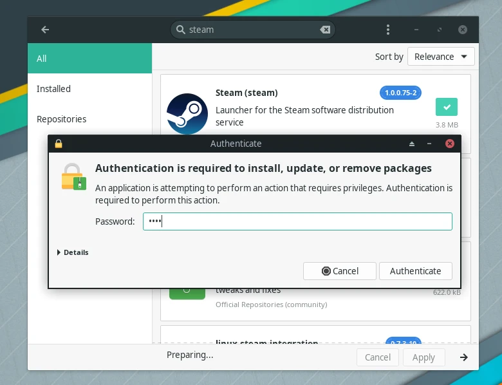
Task: Maximize the package manager window
Action: pyautogui.click(x=439, y=30)
